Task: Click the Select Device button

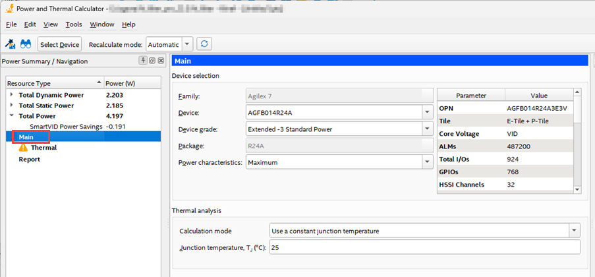Action: pyautogui.click(x=59, y=44)
